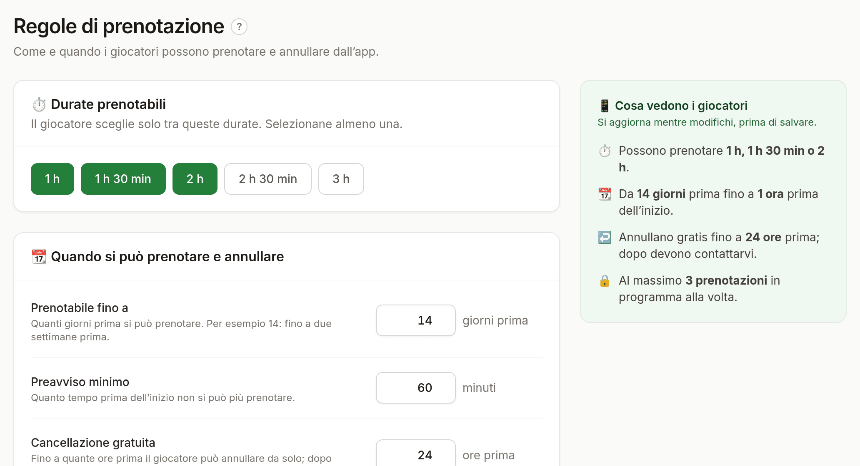This screenshot has width=860, height=466.
Task: Toggle off the 2 h duration
Action: tap(195, 179)
